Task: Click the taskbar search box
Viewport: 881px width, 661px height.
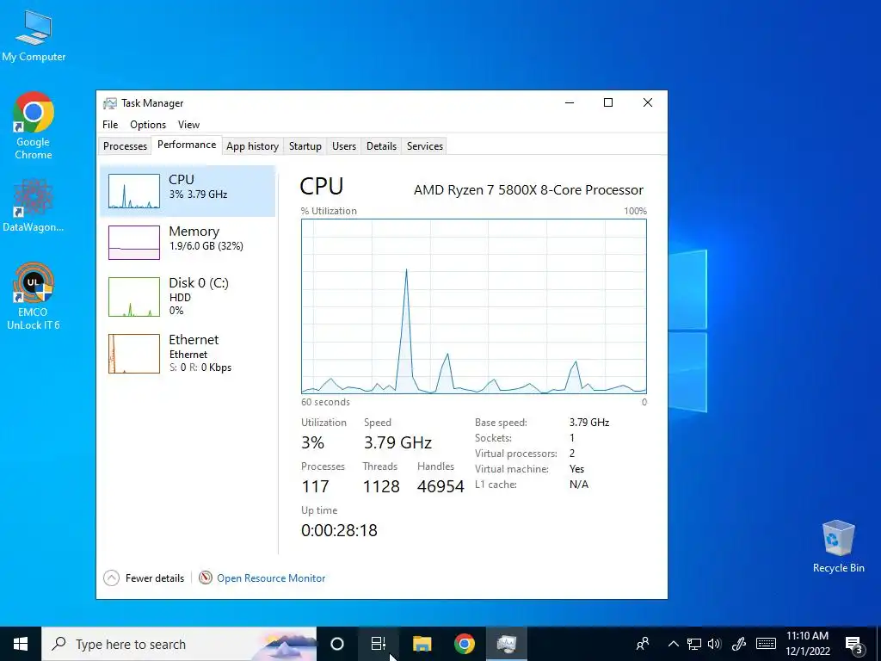Action: pyautogui.click(x=179, y=644)
